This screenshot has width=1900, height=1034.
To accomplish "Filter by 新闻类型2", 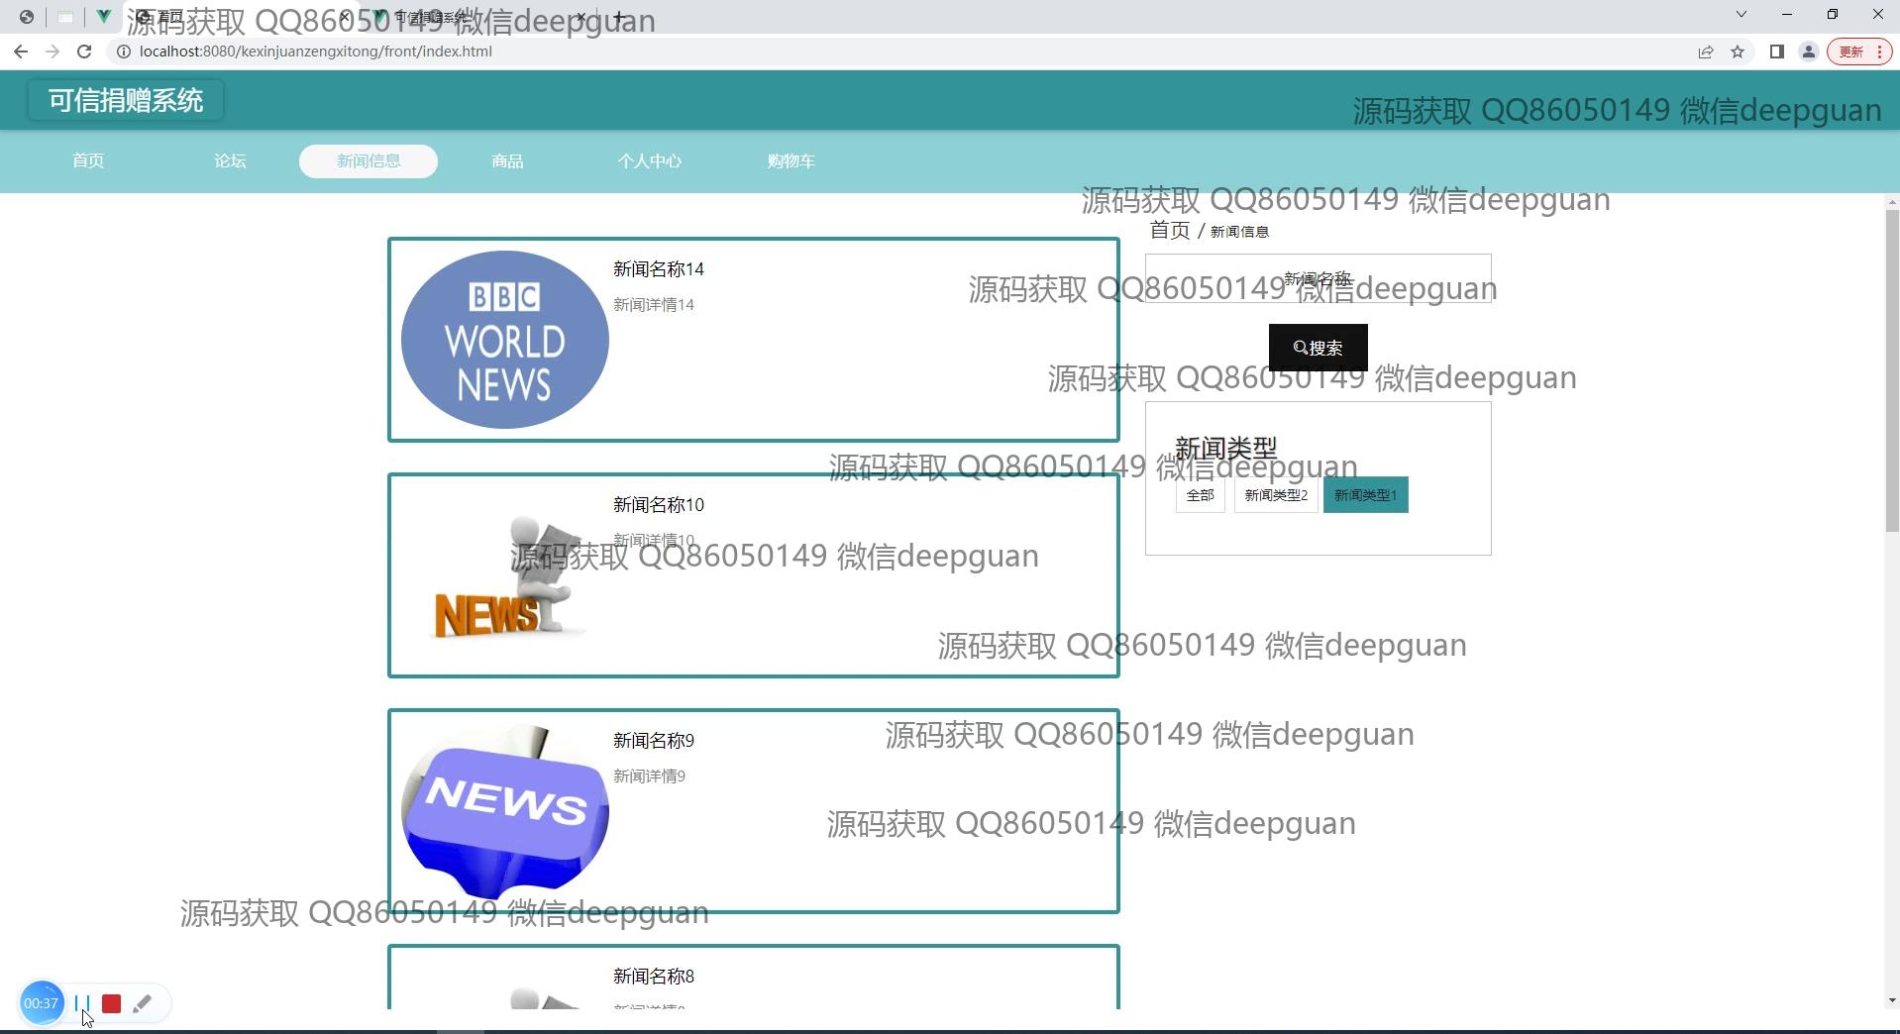I will (x=1276, y=495).
